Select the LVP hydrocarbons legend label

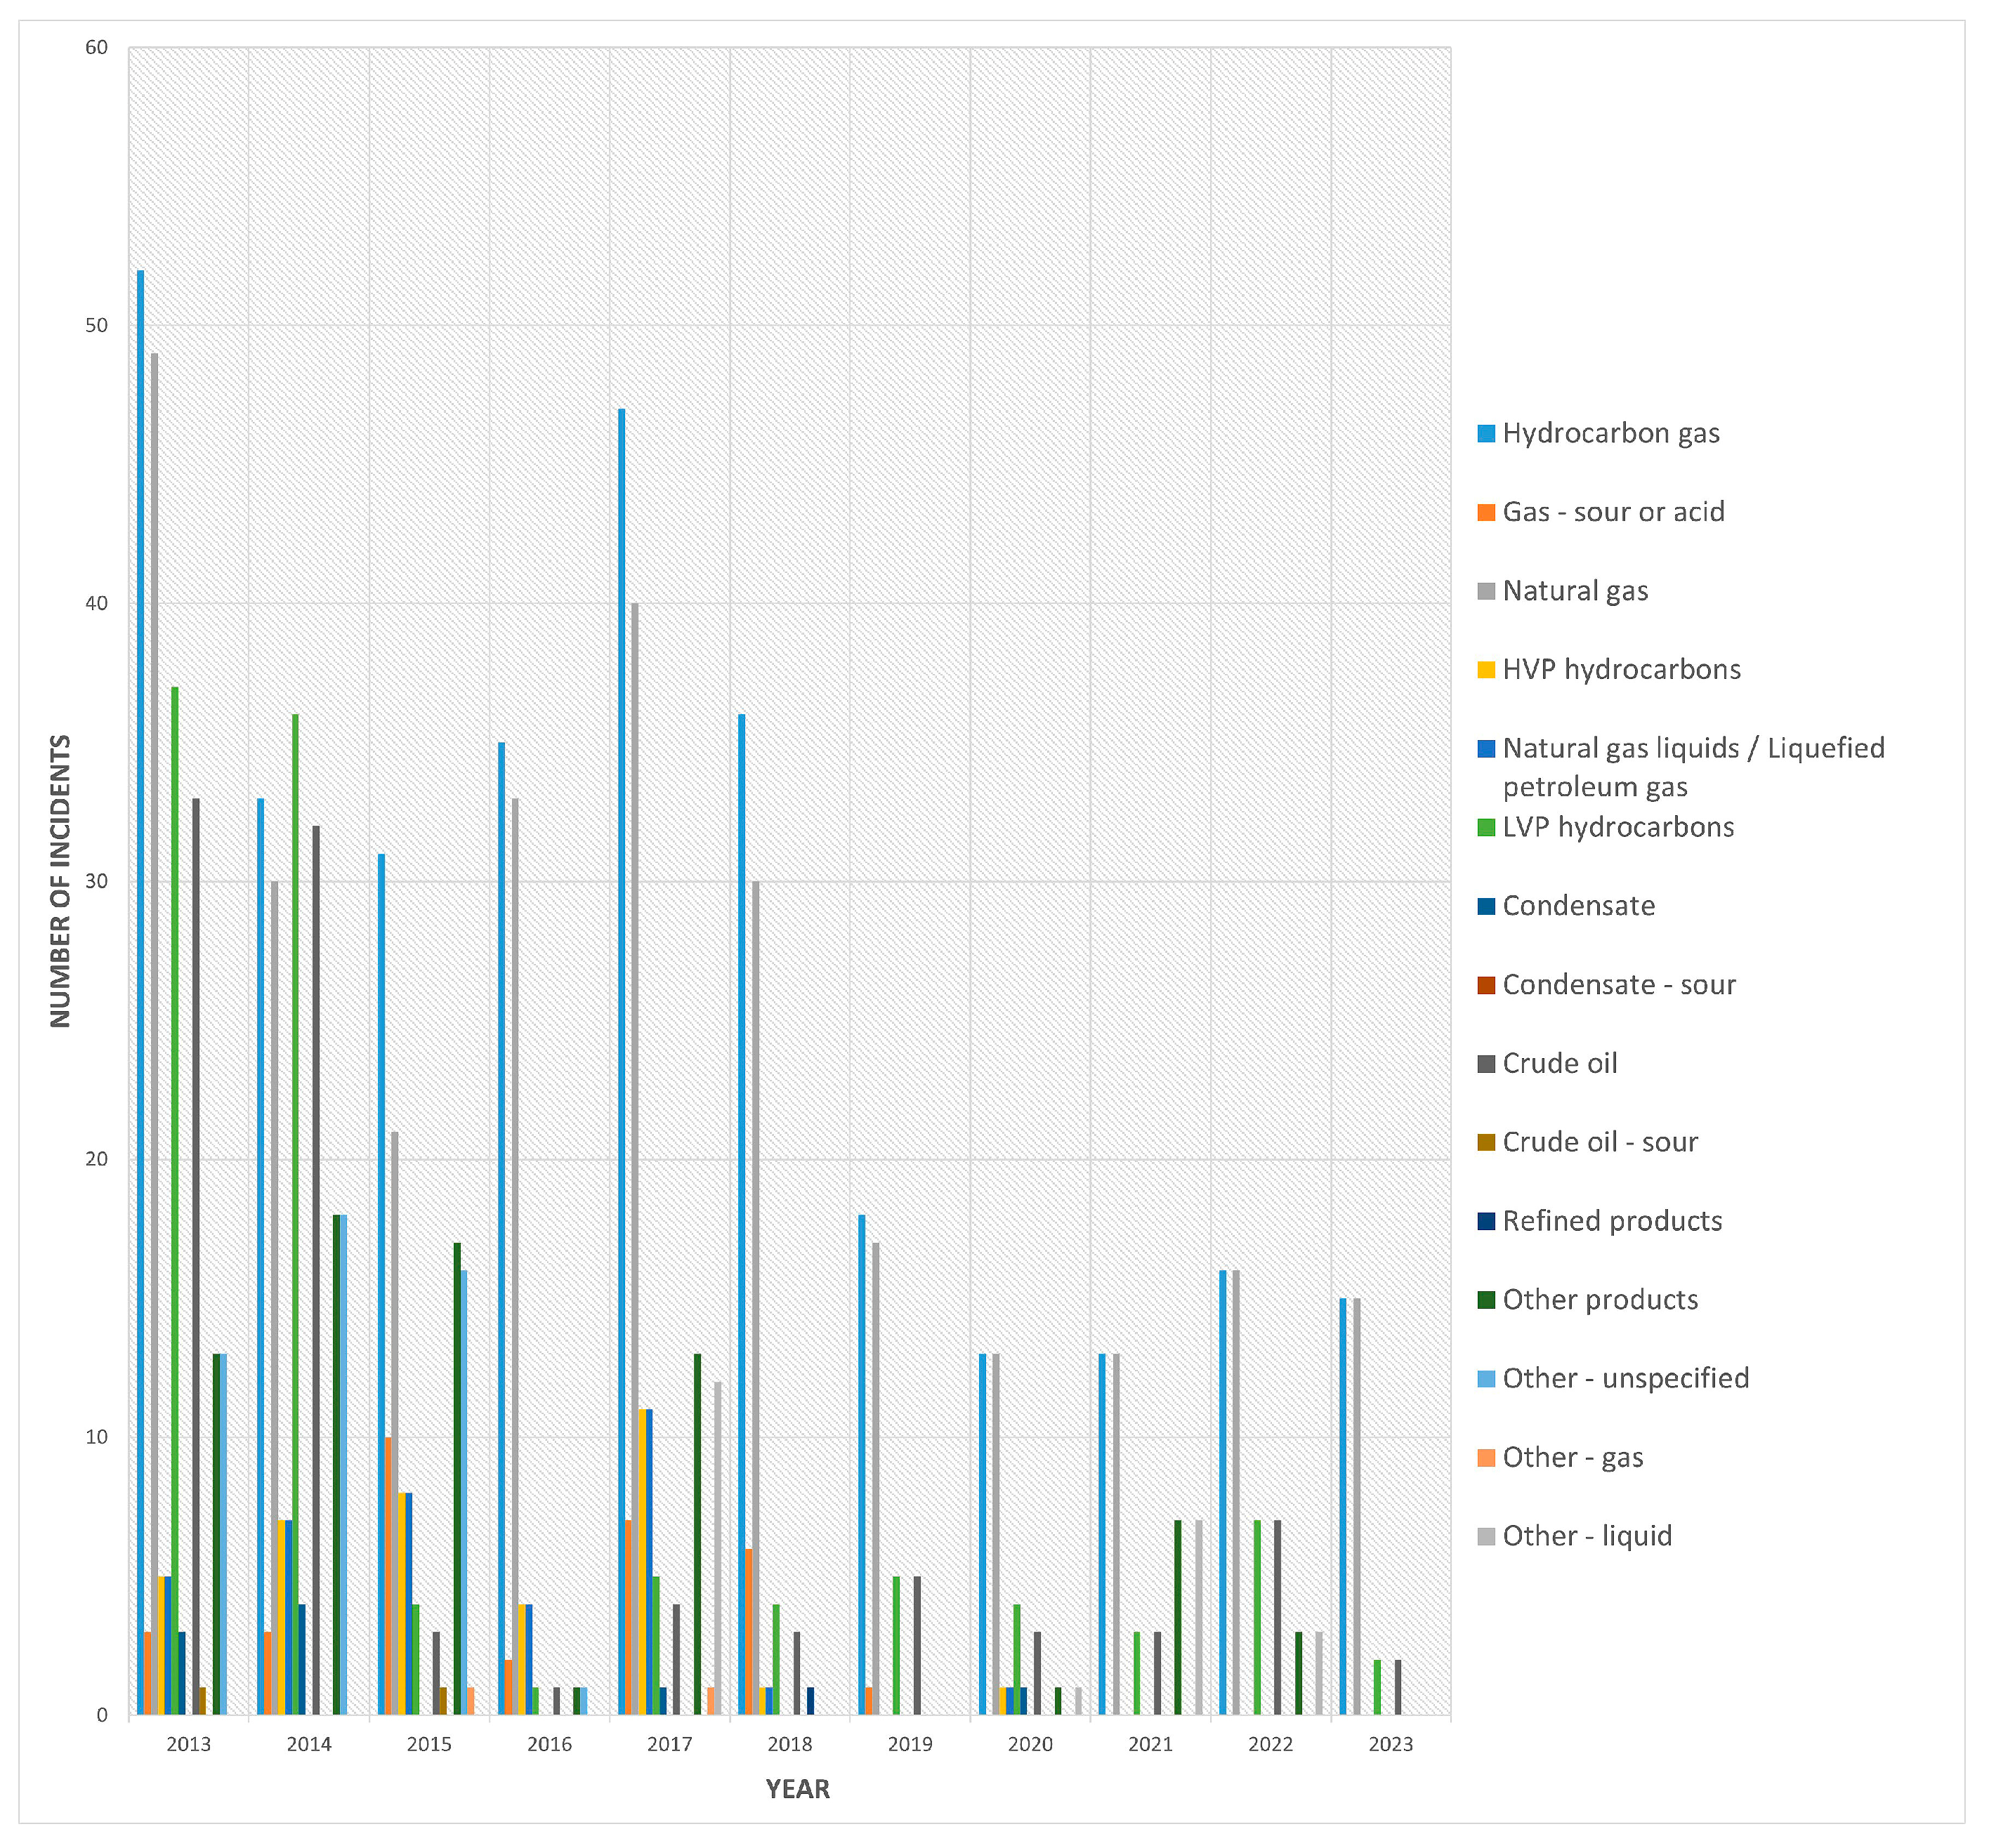click(x=1617, y=827)
